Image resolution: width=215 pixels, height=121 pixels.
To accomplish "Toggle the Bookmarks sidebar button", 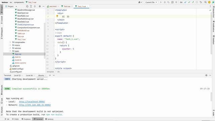I will click(x=2, y=90).
